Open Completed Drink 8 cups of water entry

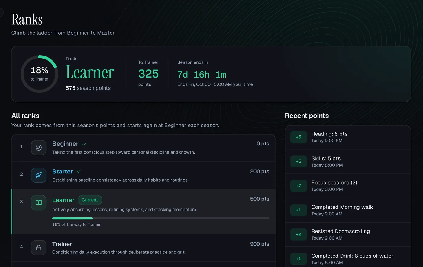pyautogui.click(x=348, y=257)
